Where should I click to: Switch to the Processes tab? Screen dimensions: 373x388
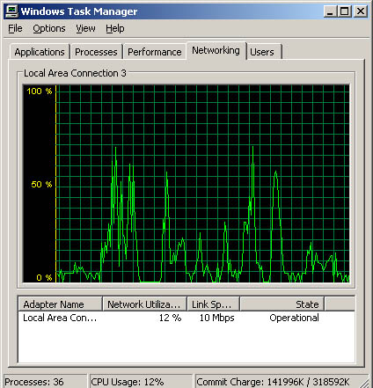tap(96, 52)
